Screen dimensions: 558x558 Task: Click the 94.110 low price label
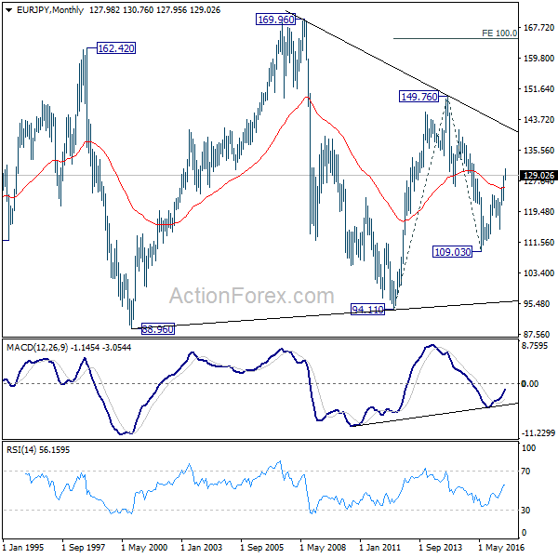tap(367, 310)
